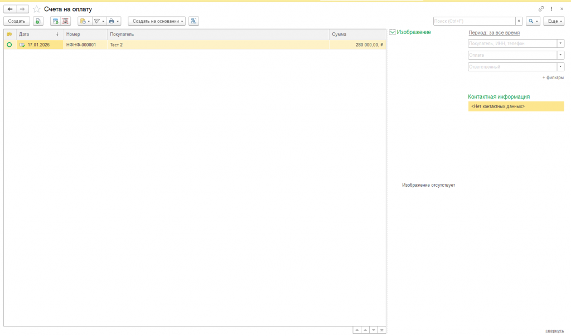The width and height of the screenshot is (571, 336).
Task: Select the Тест 2 buyer cell
Action: [218, 45]
